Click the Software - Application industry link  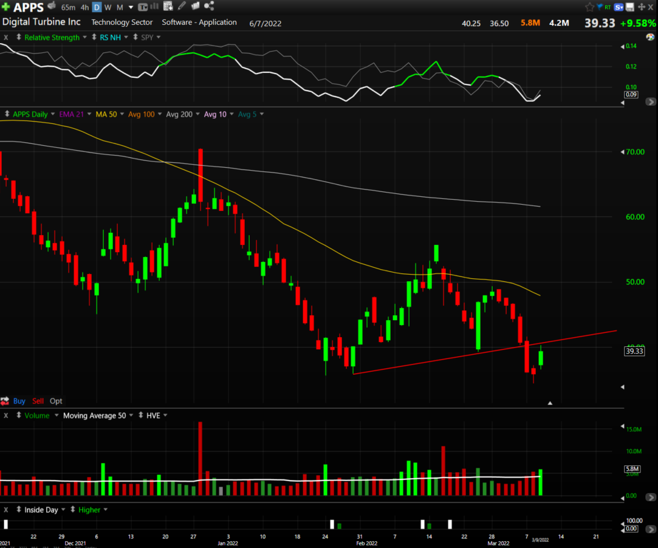(x=199, y=22)
